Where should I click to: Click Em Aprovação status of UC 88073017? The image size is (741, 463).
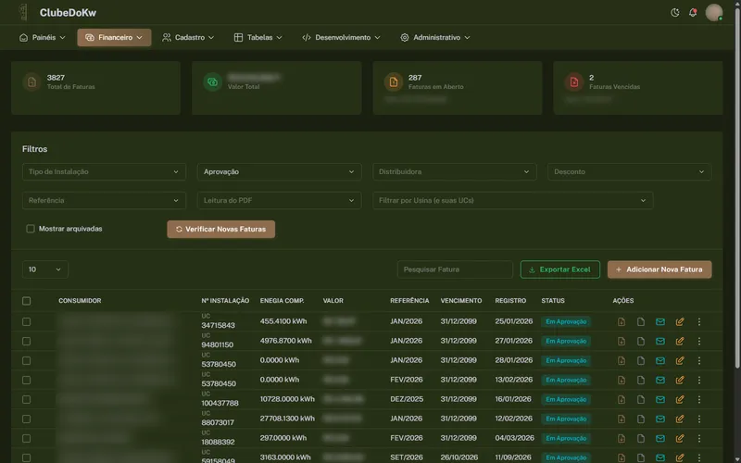click(566, 419)
